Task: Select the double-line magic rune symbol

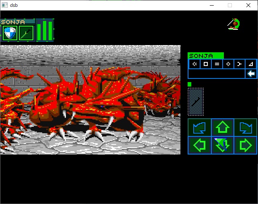Action: point(217,64)
